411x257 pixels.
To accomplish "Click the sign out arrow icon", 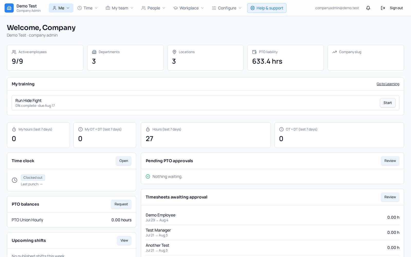I will (383, 8).
